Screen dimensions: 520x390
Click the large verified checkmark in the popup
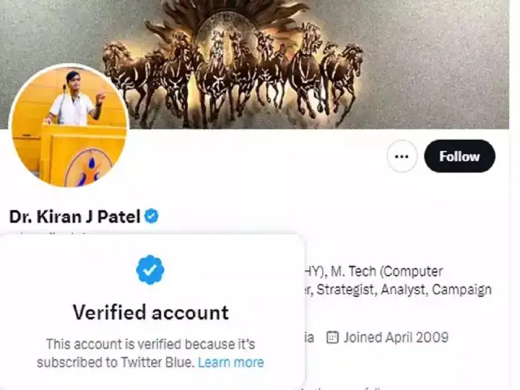tap(151, 270)
